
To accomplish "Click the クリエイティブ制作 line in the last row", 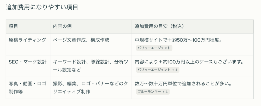I will [71, 91].
